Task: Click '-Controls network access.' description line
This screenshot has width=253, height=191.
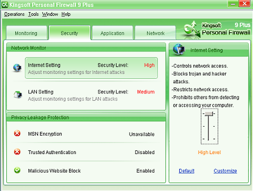Action: 200,66
